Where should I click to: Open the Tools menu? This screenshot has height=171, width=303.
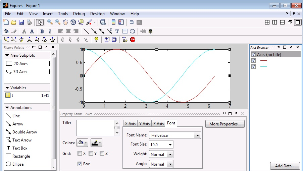click(x=63, y=14)
